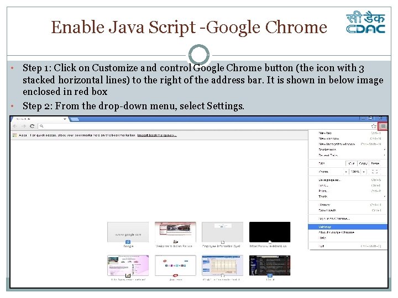Choose Find from the menu

click(x=348, y=185)
